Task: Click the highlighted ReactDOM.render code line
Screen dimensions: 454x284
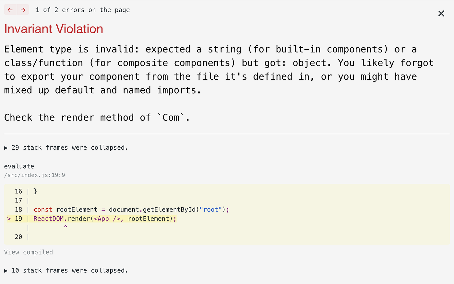Action: pos(104,219)
